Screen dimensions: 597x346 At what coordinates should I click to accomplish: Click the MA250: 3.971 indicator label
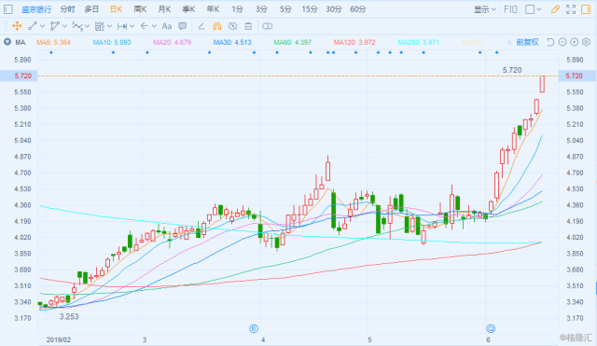pyautogui.click(x=419, y=42)
